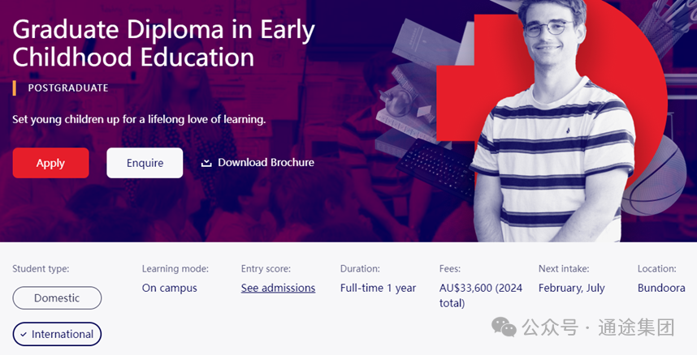
Task: Download the course brochure link
Action: 258,163
